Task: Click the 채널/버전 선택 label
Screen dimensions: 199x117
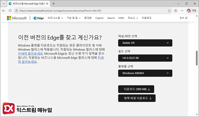Action: 128,36
